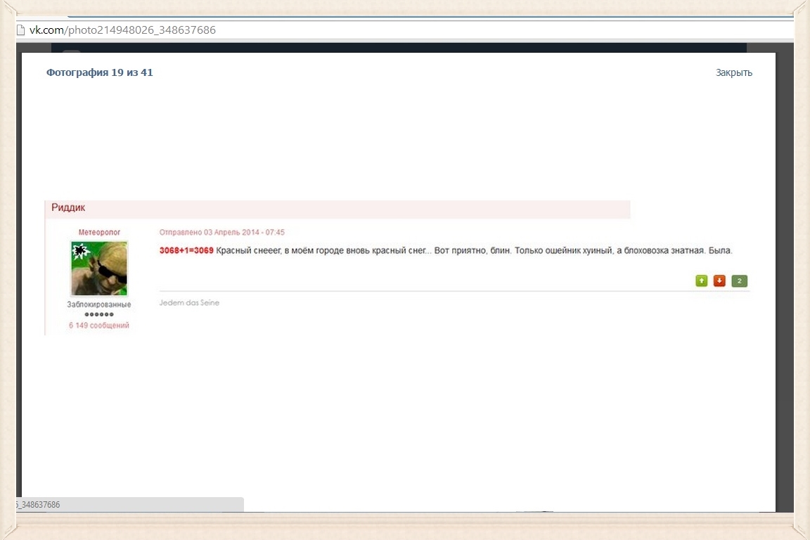
Task: Click the page icon beside the vk.com URL
Action: pyautogui.click(x=21, y=30)
